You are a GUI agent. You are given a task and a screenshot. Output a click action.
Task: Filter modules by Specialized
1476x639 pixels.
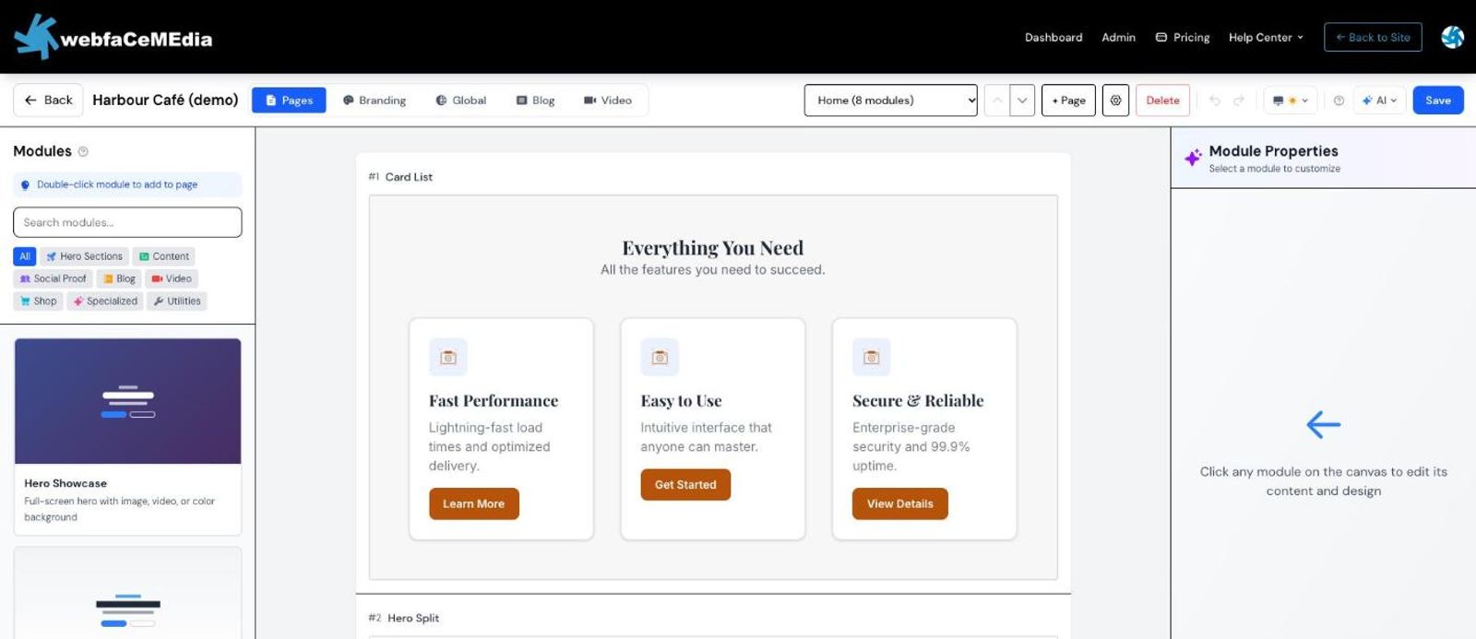[x=105, y=301]
